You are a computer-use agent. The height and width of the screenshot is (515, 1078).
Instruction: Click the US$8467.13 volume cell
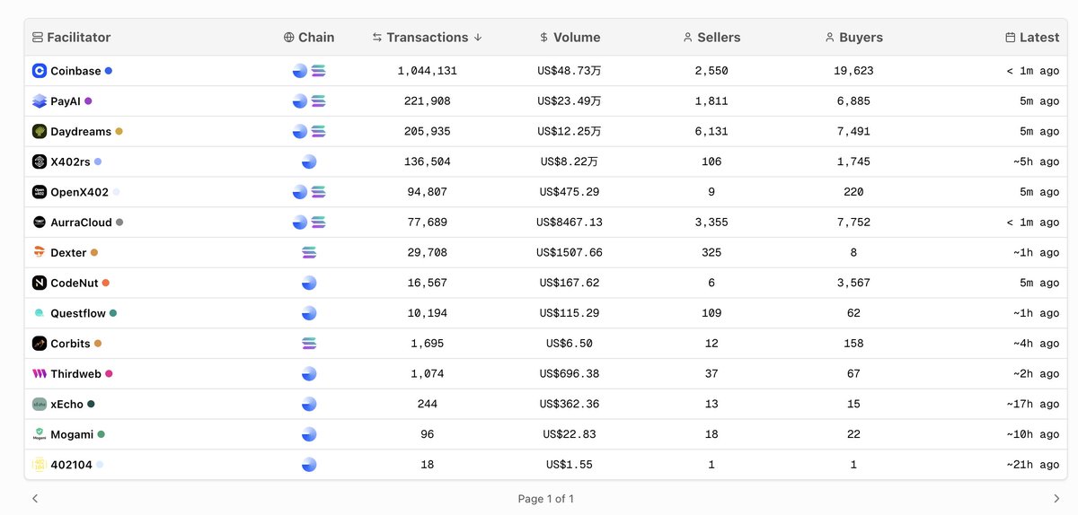point(570,223)
